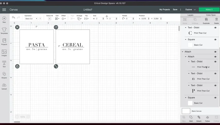Screen dimensions: 220x125
Task: Collapse the outer Attach group
Action: click(x=183, y=52)
